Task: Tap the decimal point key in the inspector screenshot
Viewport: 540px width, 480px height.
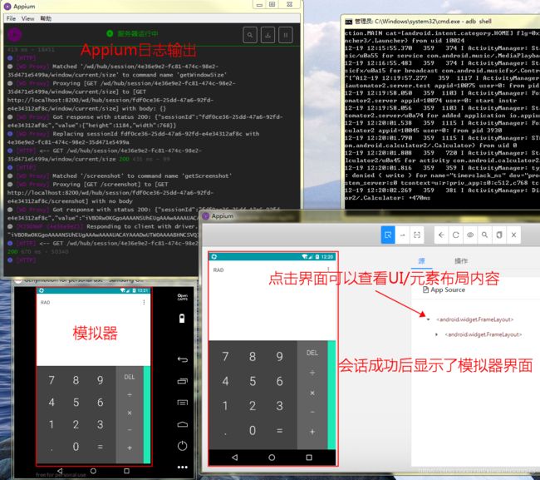Action: 225,433
